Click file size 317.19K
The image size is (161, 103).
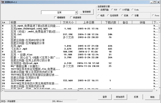pyautogui.click(x=68, y=35)
